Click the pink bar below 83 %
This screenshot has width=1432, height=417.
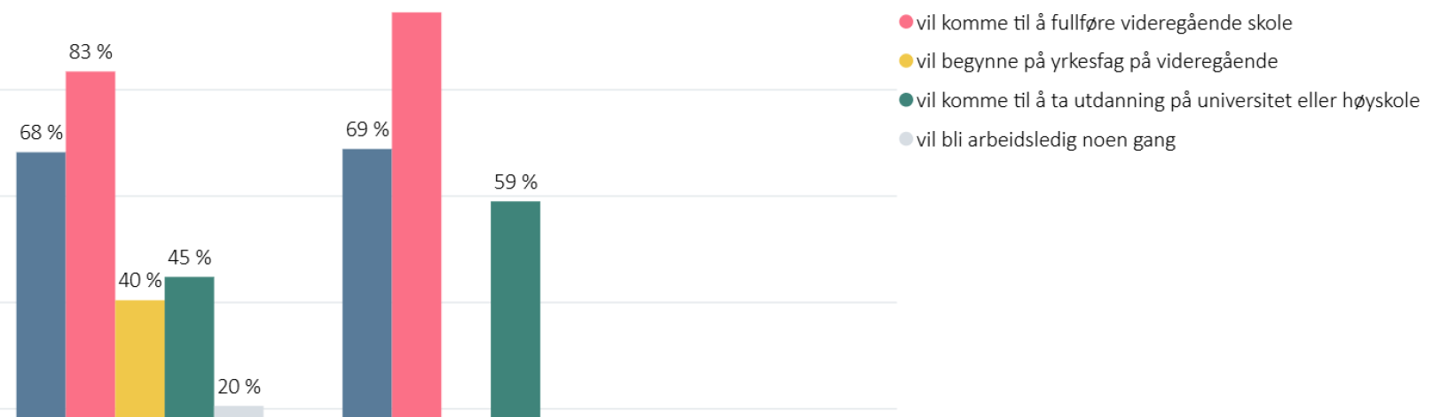click(x=90, y=243)
